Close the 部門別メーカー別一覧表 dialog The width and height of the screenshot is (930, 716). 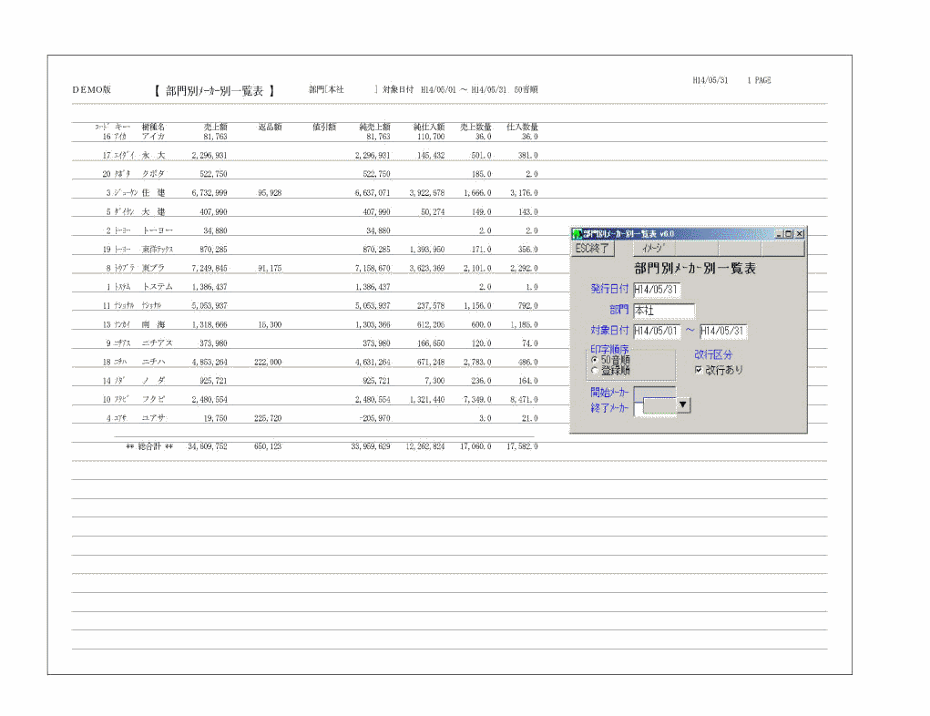pos(800,234)
